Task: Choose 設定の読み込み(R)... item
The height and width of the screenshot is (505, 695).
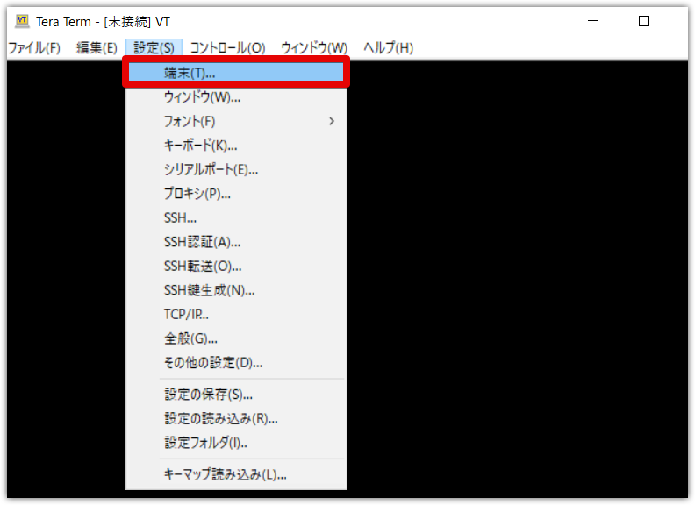Action: pyautogui.click(x=236, y=418)
